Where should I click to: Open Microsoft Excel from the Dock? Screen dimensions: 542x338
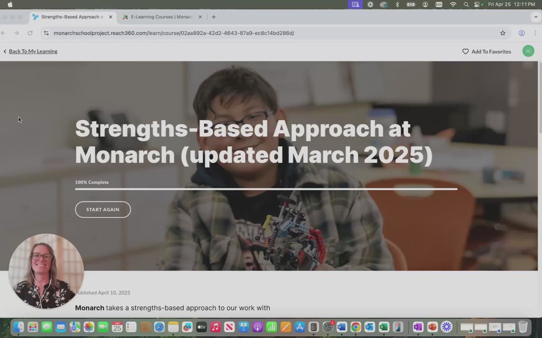384,327
